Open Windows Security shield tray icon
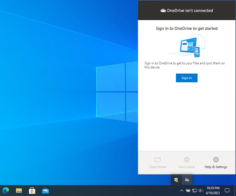Viewport: 236px width, 196px height. [x=176, y=180]
